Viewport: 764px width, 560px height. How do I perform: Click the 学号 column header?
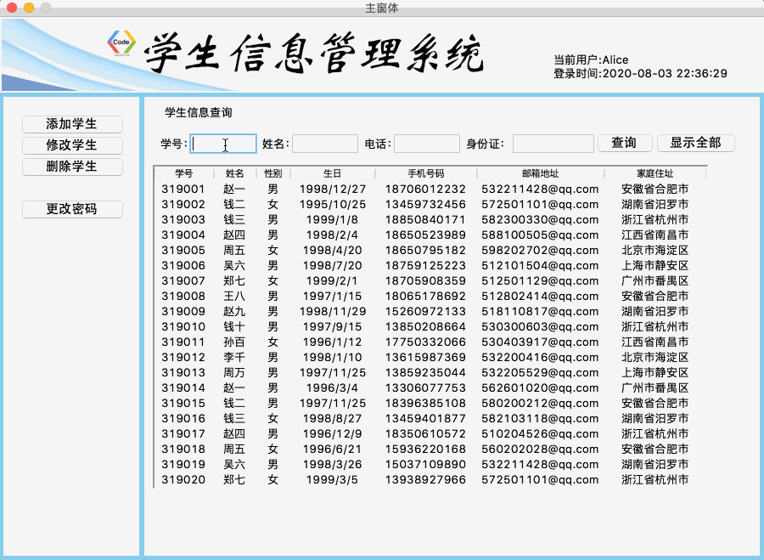click(x=184, y=173)
